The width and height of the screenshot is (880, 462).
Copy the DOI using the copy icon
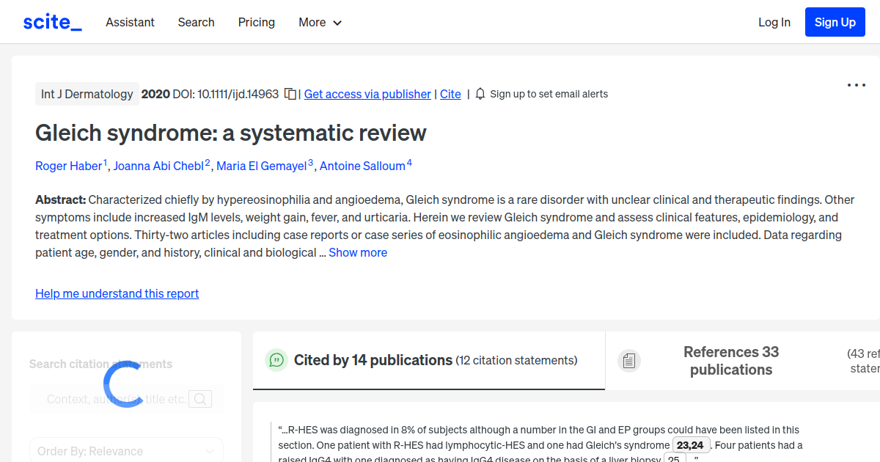pyautogui.click(x=290, y=94)
